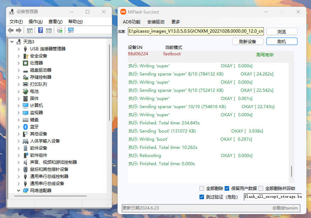Screen dimensions: 311x218
Task: Click the update driver icon with green arrow
Action: click(x=60, y=30)
